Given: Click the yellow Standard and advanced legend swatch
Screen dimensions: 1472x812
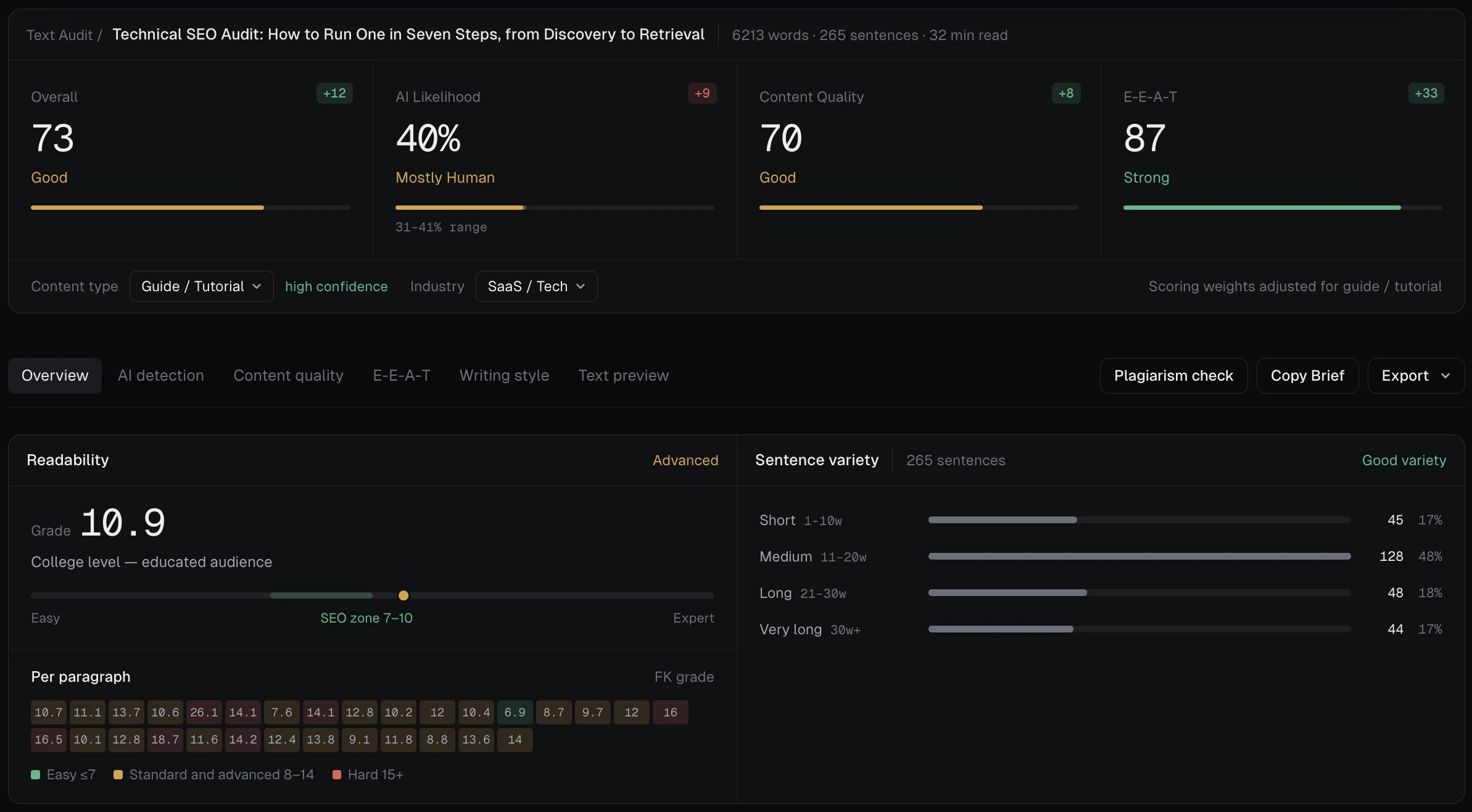Looking at the screenshot, I should coord(118,775).
